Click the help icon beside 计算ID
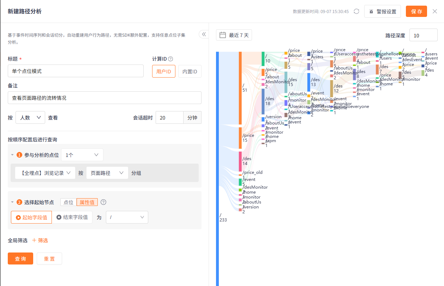The width and height of the screenshot is (444, 286). pyautogui.click(x=170, y=59)
